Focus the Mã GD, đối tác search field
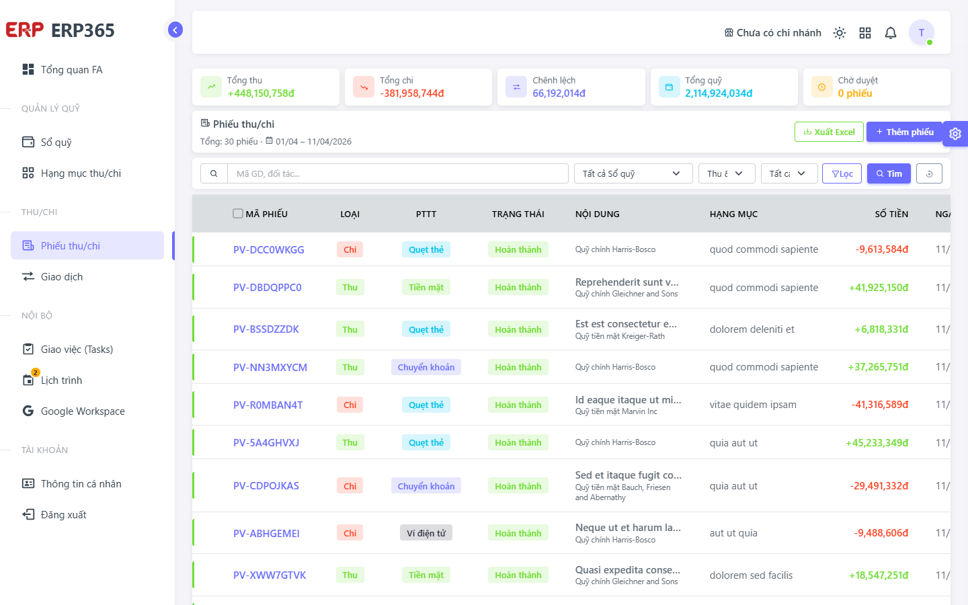The image size is (968, 605). [398, 173]
